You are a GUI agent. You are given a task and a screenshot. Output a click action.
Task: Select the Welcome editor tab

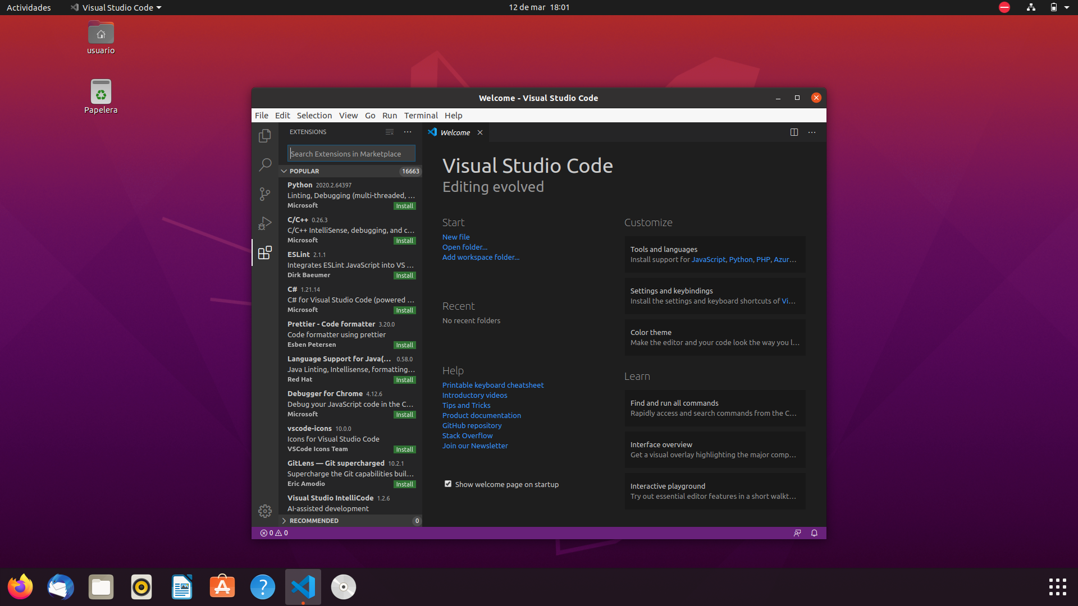(455, 132)
